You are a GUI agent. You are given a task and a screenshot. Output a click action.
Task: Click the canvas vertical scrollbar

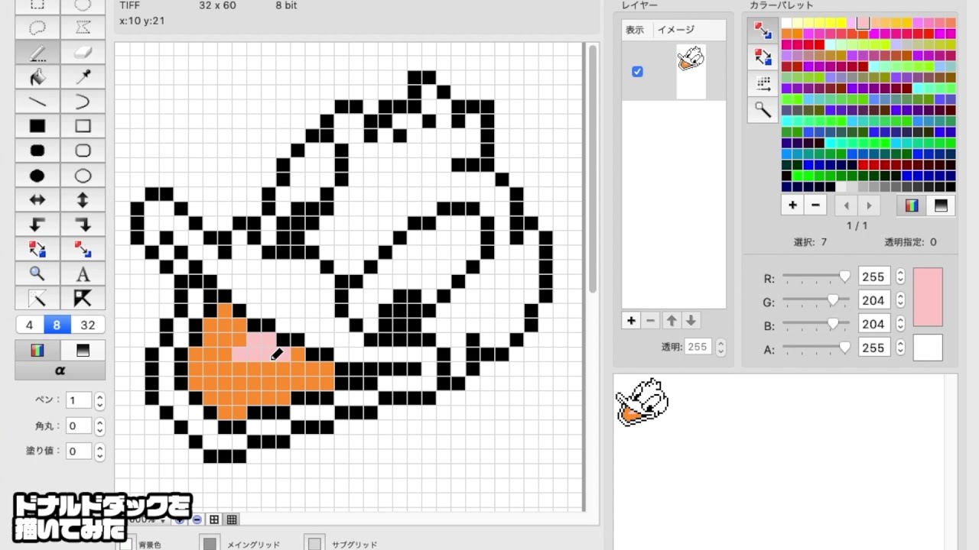click(x=592, y=168)
